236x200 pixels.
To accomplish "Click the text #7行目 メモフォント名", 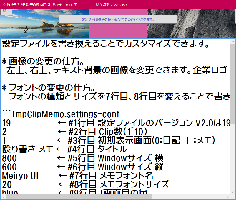I will (x=111, y=176).
